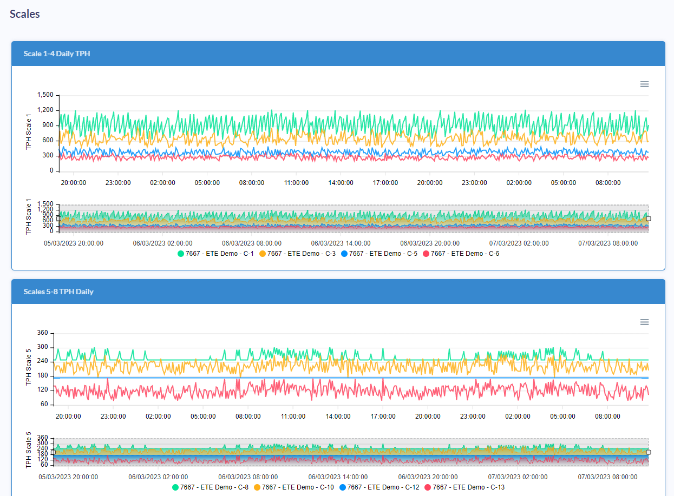The width and height of the screenshot is (674, 496).
Task: Click the blue C-5 legend marker
Action: 344,254
